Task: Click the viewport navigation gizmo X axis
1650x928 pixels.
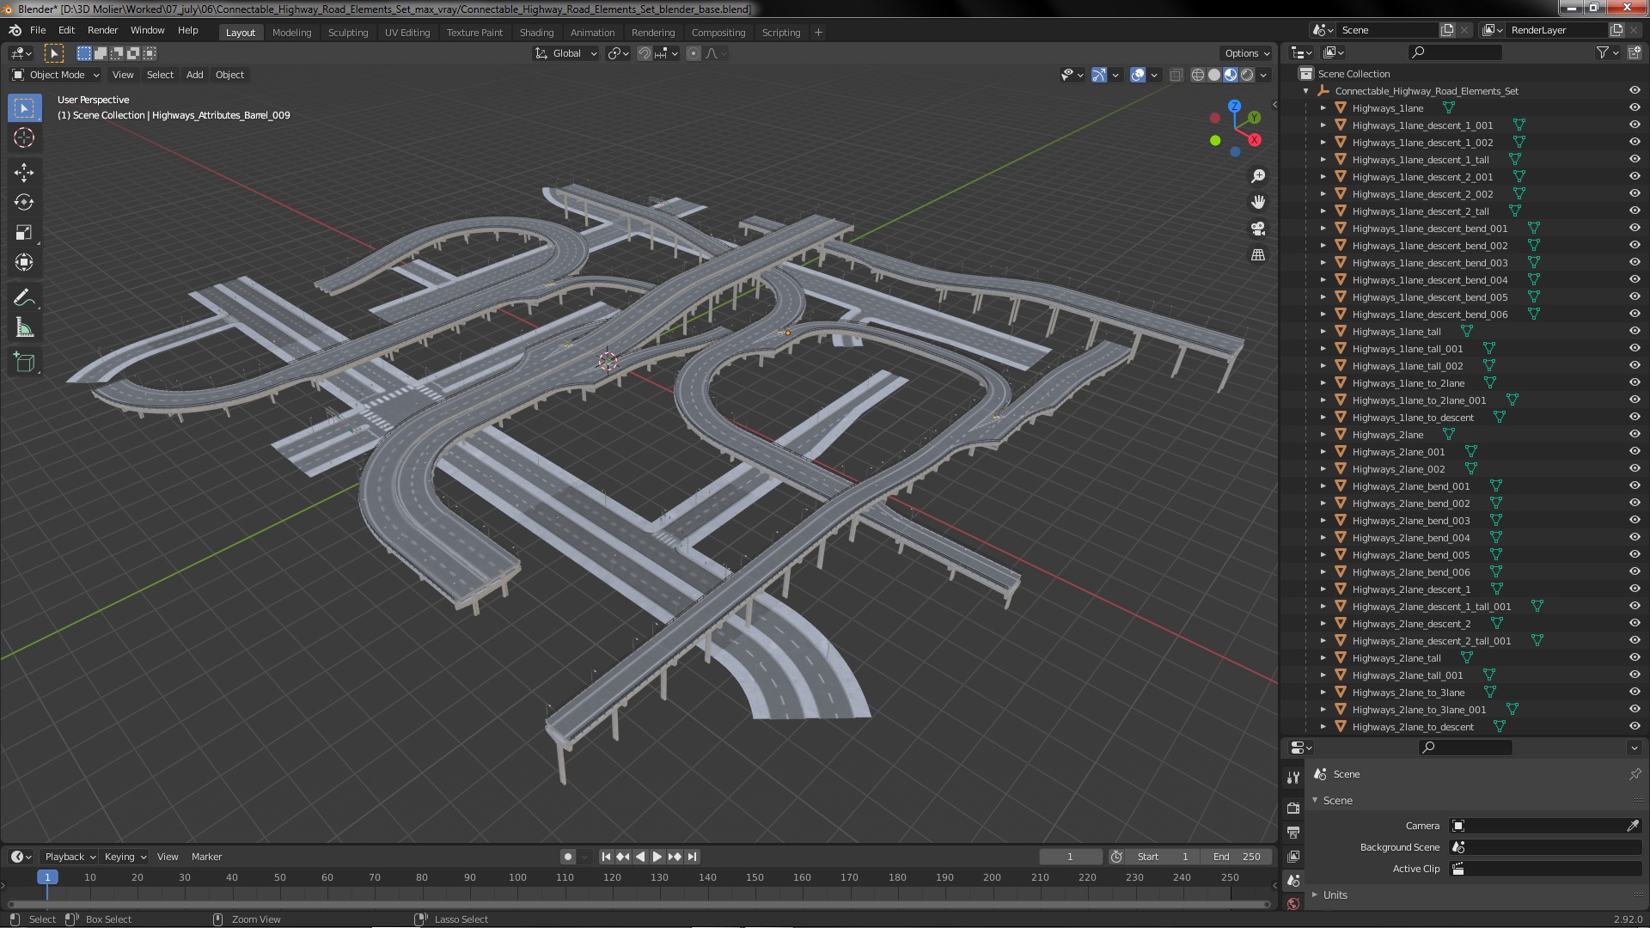Action: [1255, 140]
